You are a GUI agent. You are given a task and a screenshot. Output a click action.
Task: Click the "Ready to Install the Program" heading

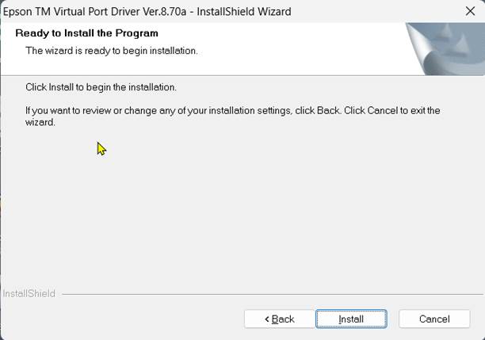point(87,33)
